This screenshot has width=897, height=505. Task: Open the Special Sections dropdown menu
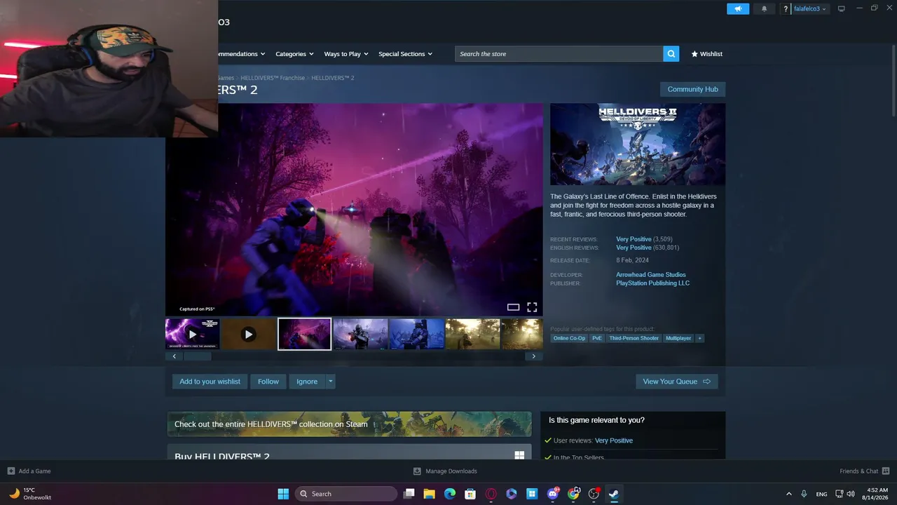pyautogui.click(x=405, y=54)
